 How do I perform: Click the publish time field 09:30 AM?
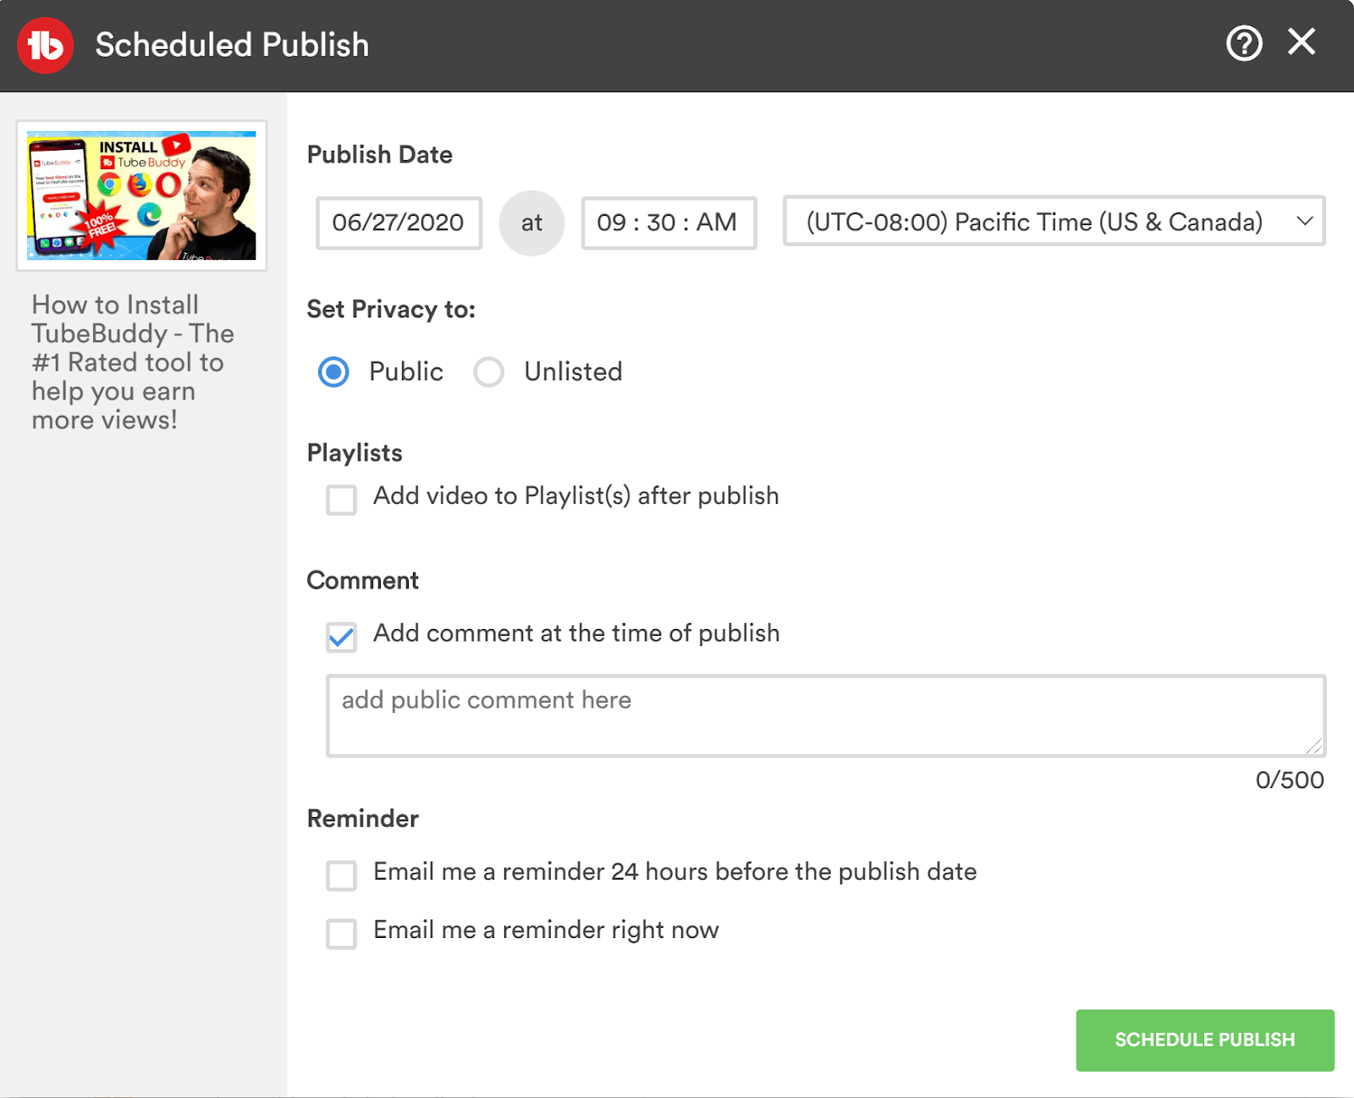668,223
